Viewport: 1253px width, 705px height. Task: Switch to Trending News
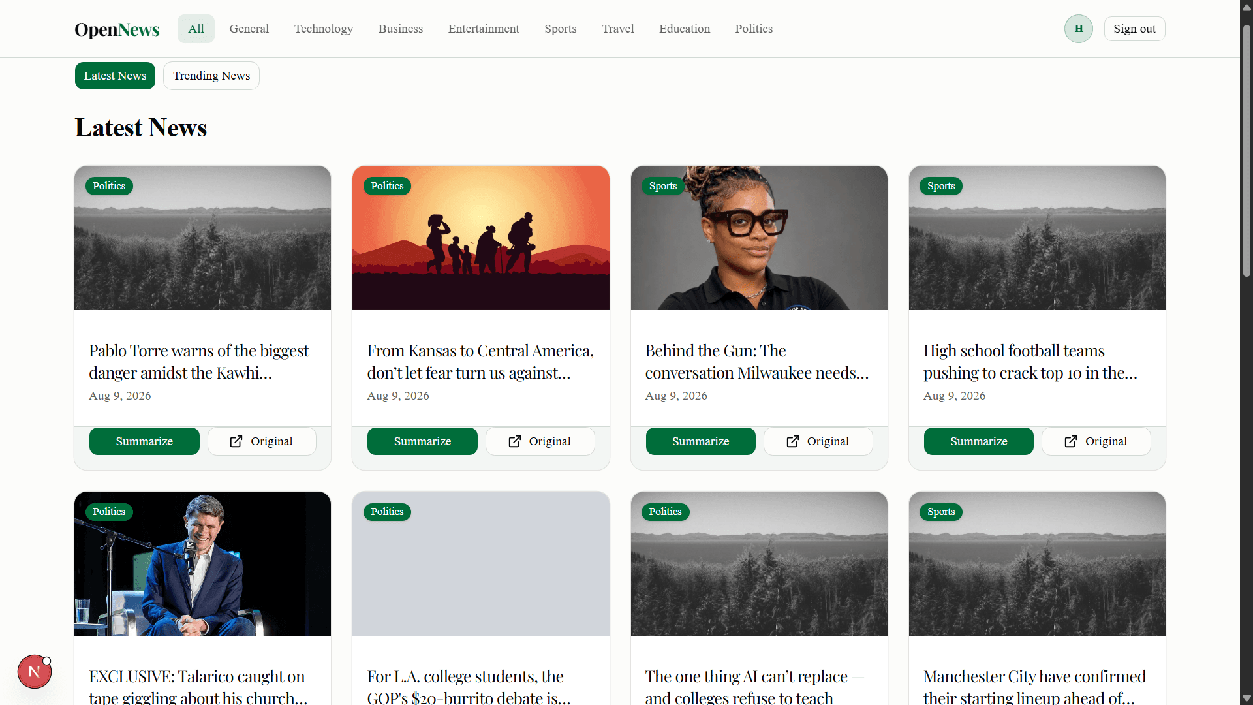[x=211, y=76]
